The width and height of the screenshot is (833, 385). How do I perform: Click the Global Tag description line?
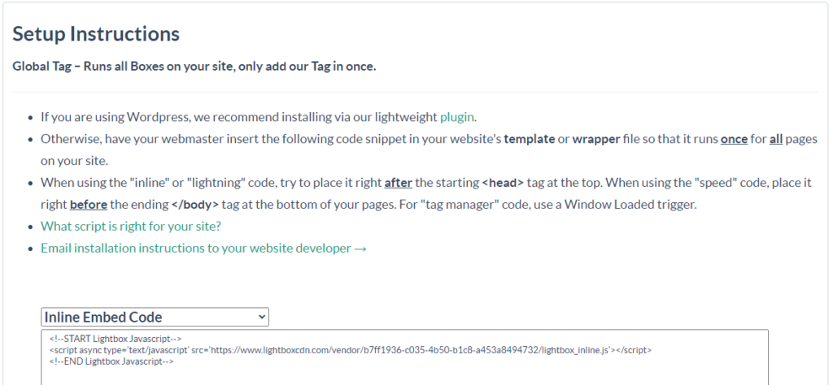(194, 67)
